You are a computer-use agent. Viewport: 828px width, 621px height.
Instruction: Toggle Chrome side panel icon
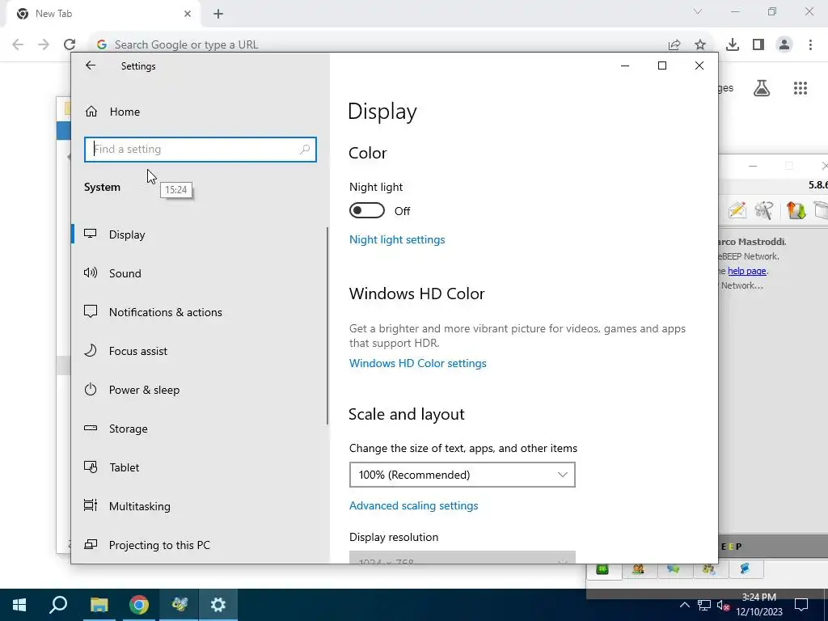pos(758,44)
